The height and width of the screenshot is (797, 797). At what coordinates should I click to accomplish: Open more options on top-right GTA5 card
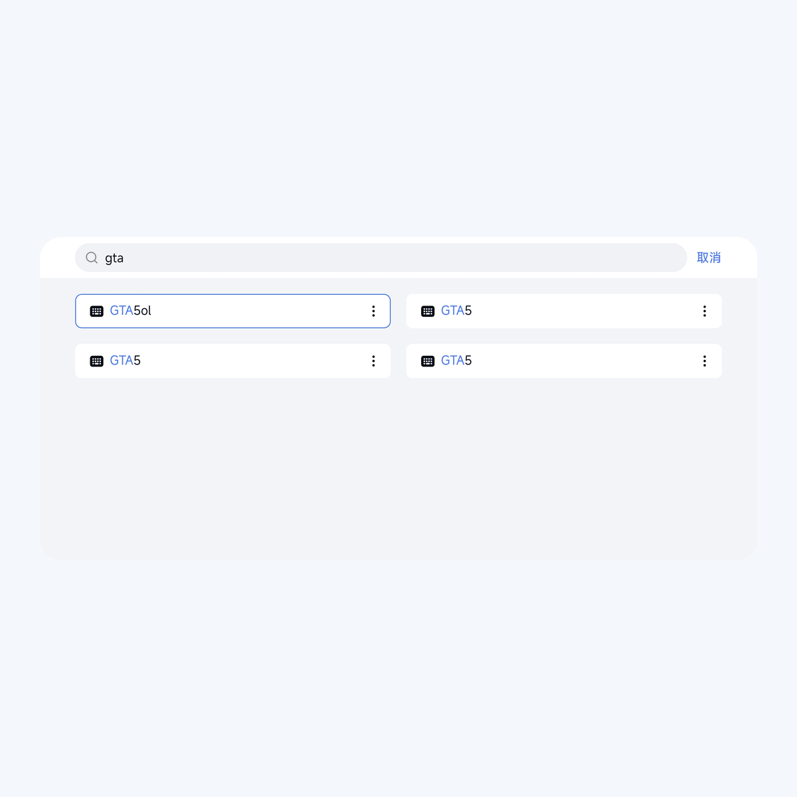(705, 311)
